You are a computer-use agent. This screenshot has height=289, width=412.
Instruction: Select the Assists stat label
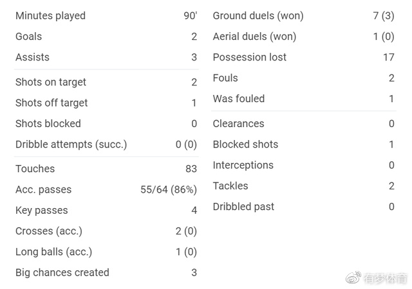(x=32, y=57)
